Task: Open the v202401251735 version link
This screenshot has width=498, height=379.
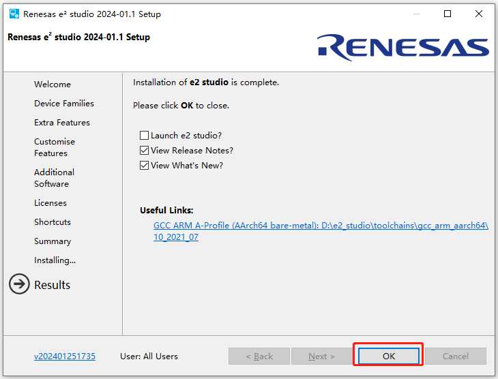Action: (65, 357)
